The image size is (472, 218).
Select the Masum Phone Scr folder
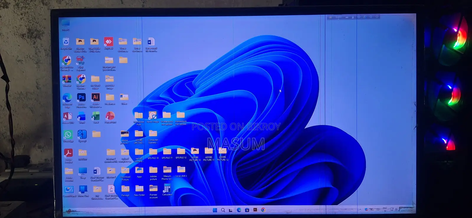(x=167, y=173)
